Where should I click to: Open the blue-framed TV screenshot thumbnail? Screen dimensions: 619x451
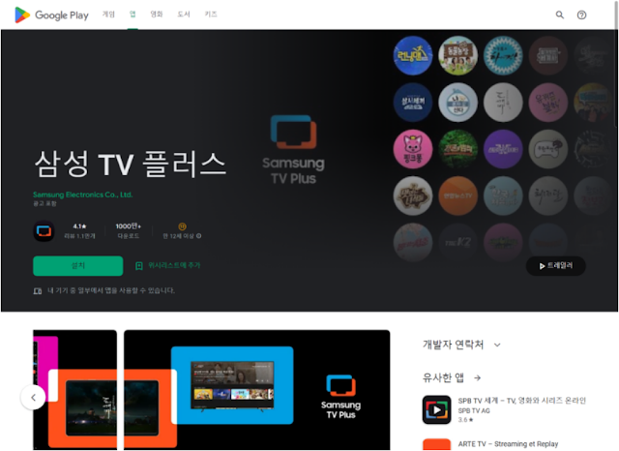tap(257, 390)
